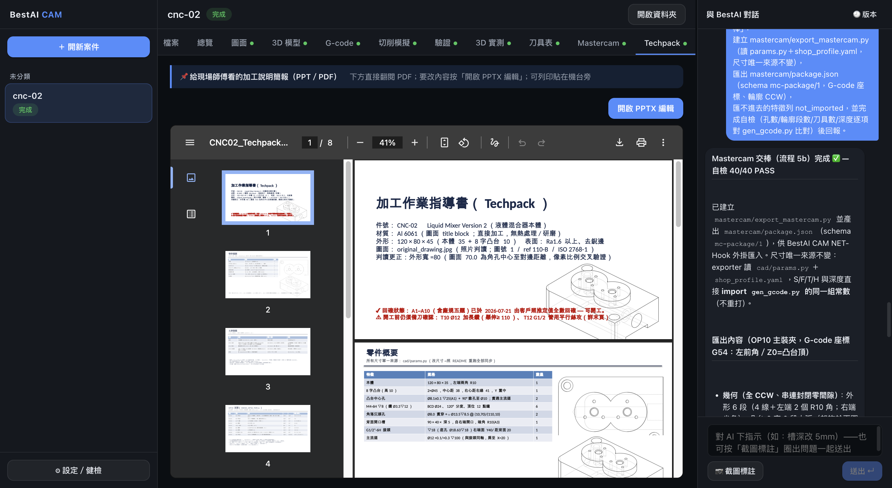Show thumbnails view in PDF sidebar
The height and width of the screenshot is (488, 892).
pyautogui.click(x=191, y=177)
